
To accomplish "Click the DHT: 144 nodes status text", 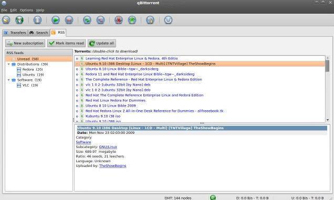I will (x=178, y=198).
